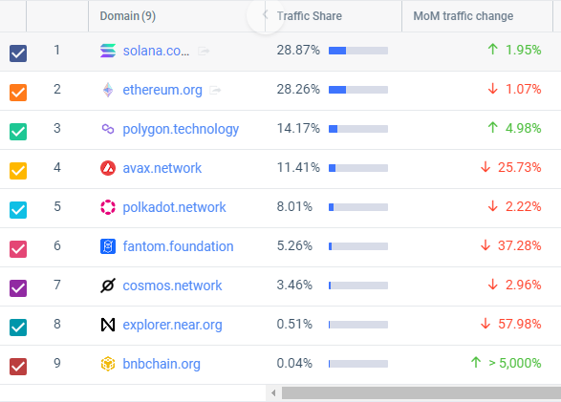Viewport: 561px width, 402px height.
Task: Click the BNB Chain logo icon
Action: (x=108, y=364)
